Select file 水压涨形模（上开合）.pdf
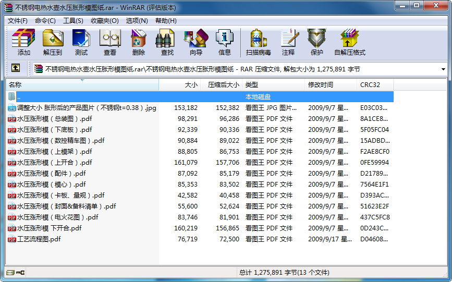This screenshot has width=452, height=282. (55, 163)
